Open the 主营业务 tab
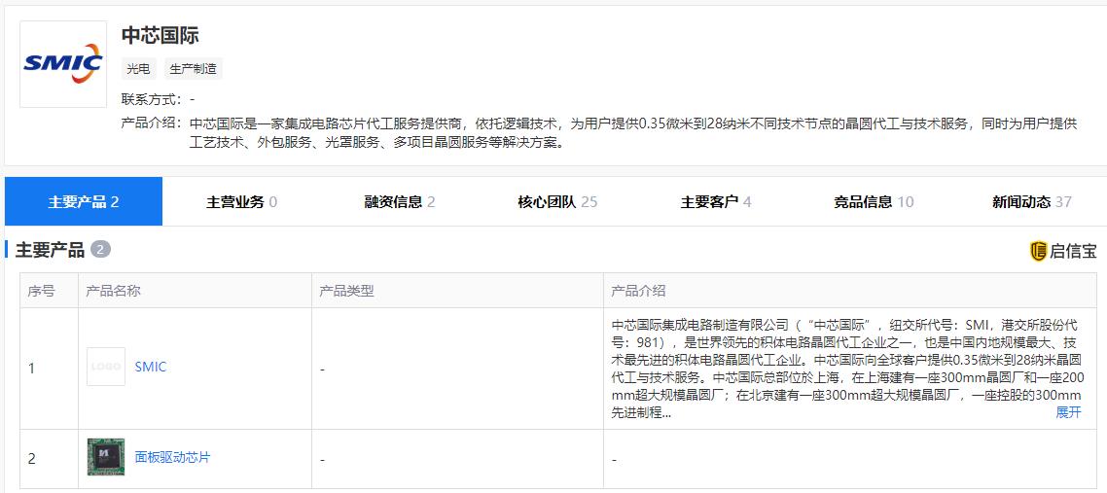This screenshot has height=493, width=1107. pos(241,201)
